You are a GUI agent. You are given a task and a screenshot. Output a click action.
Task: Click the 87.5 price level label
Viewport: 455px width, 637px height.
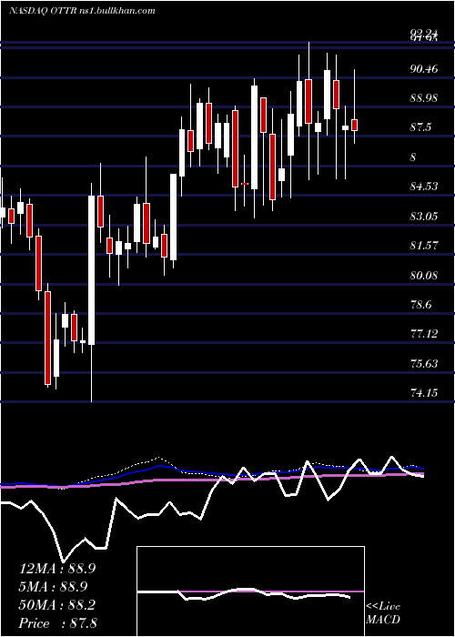420,128
